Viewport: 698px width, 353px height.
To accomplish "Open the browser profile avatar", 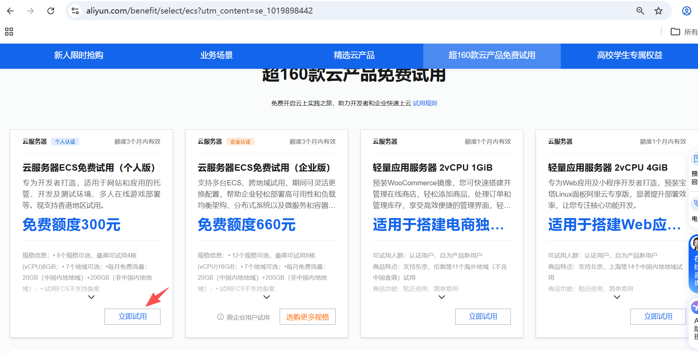I will [x=687, y=11].
